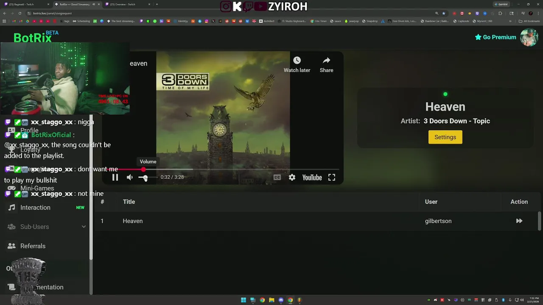Click the Heaven title in queue
The width and height of the screenshot is (543, 305).
(x=133, y=221)
